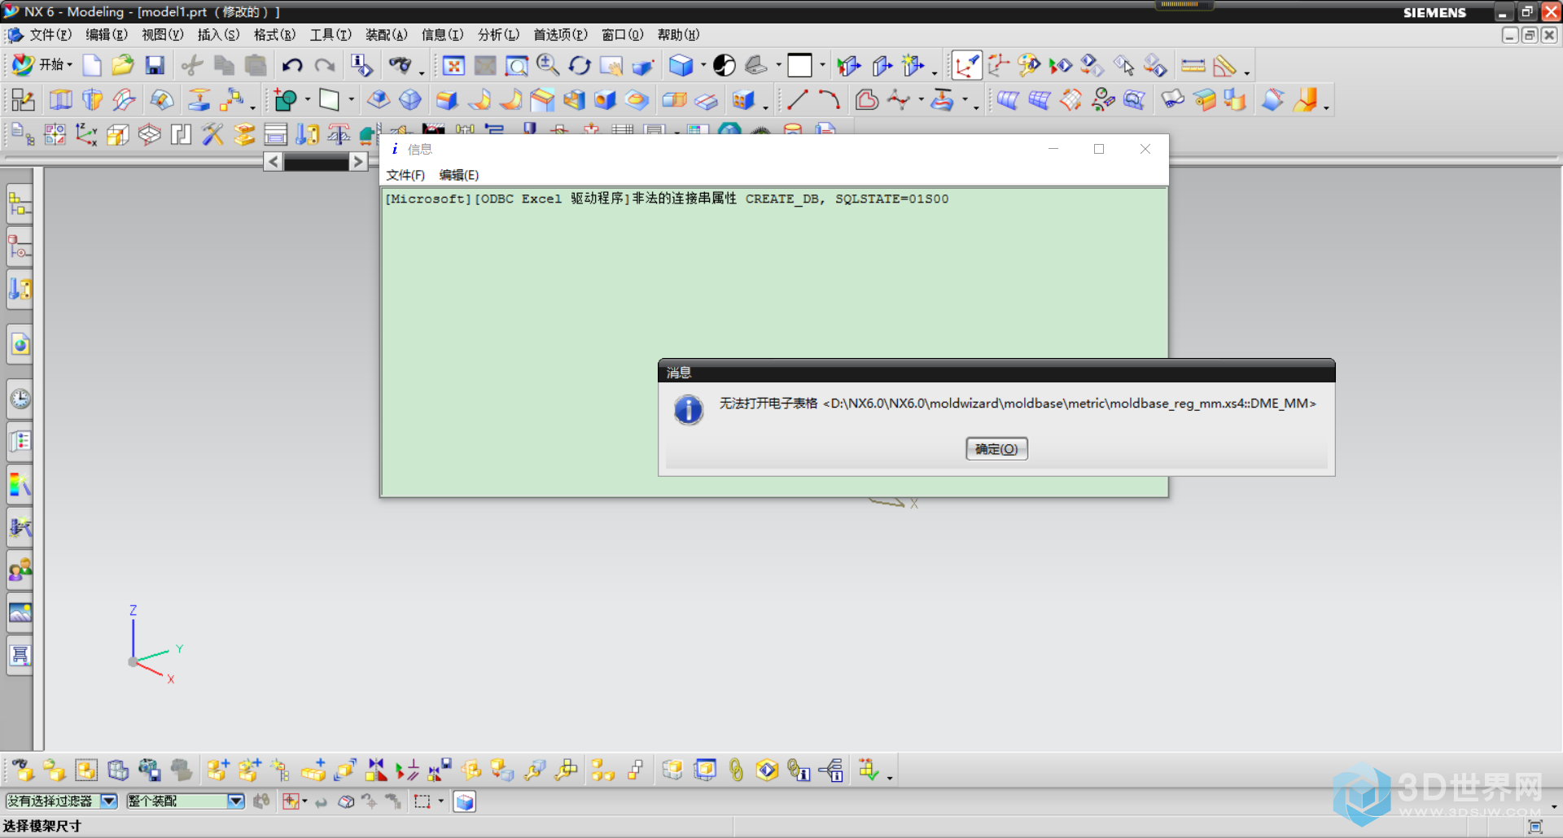Open a file with the folder icon
Image resolution: width=1563 pixels, height=838 pixels.
point(123,65)
